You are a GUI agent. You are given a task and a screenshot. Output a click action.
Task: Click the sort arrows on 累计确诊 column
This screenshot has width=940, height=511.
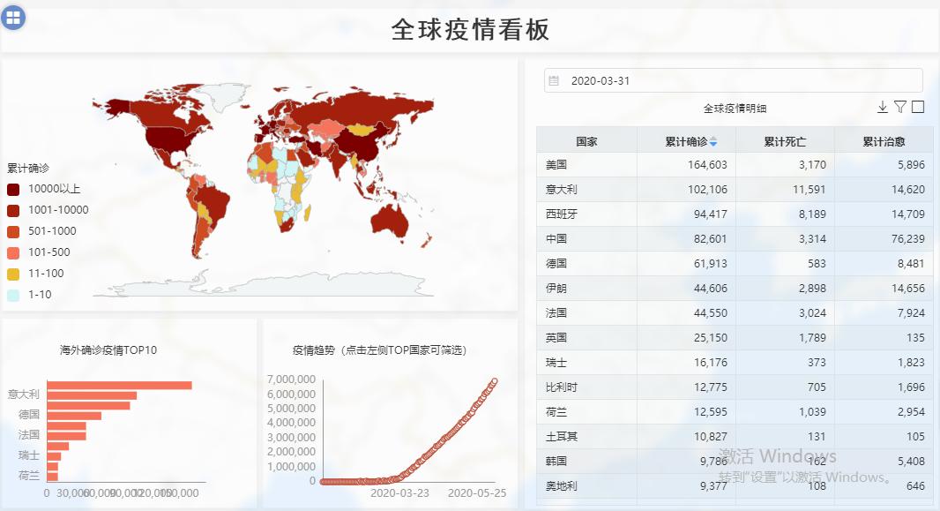point(712,139)
